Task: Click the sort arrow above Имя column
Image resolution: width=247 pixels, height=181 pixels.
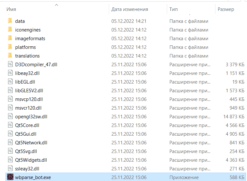Action: coord(57,5)
